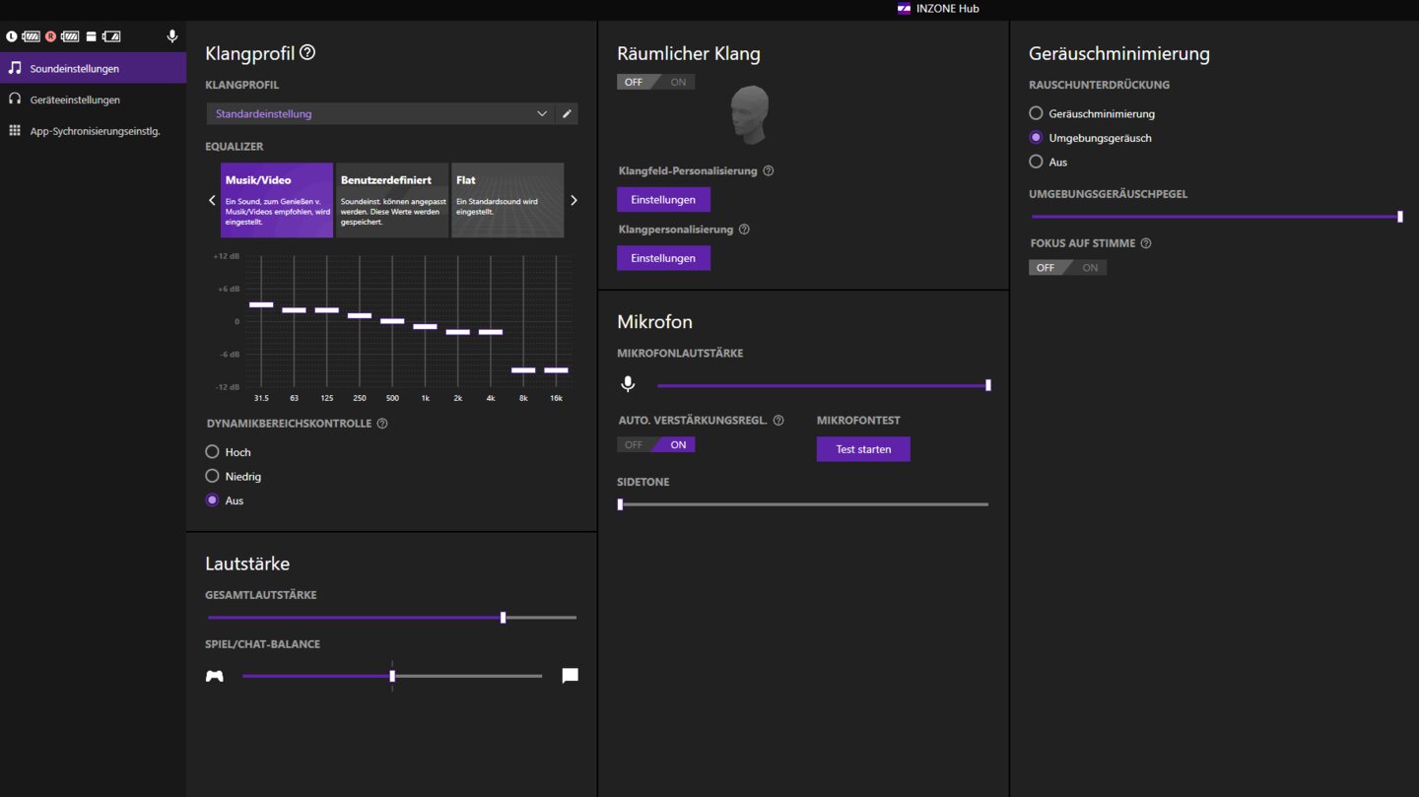Viewport: 1419px width, 797px height.
Task: Click the help icon beside Dynamikbereichskontrolle
Action: tap(382, 424)
